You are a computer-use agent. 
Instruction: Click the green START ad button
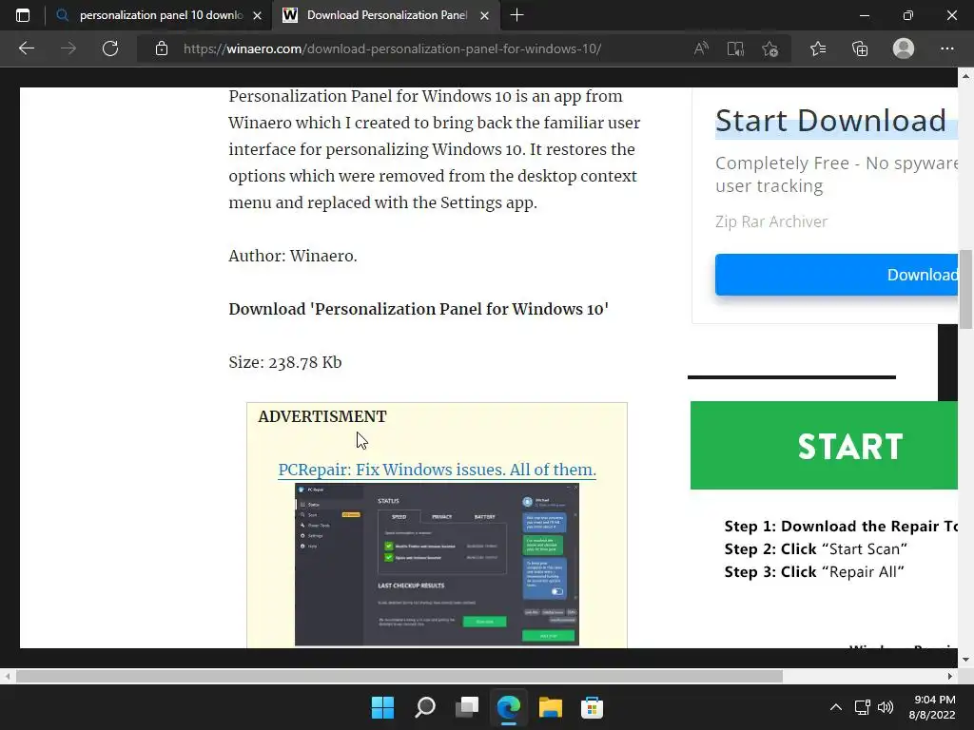click(x=824, y=446)
